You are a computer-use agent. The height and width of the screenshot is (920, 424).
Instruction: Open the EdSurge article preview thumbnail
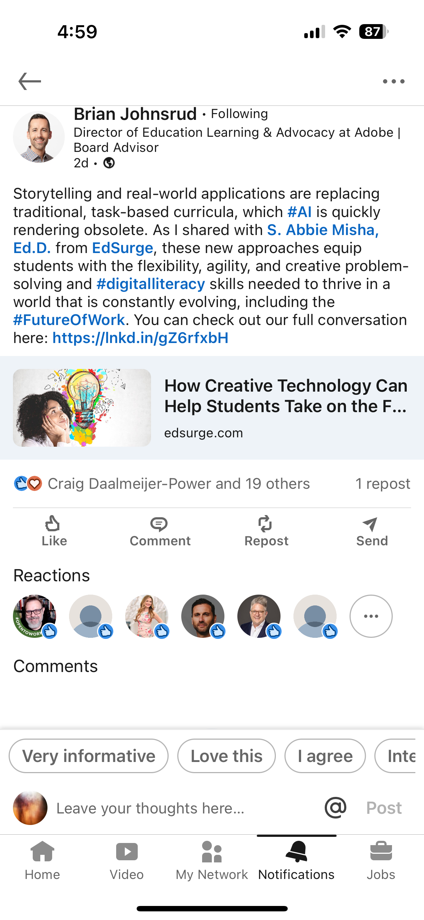(x=82, y=408)
